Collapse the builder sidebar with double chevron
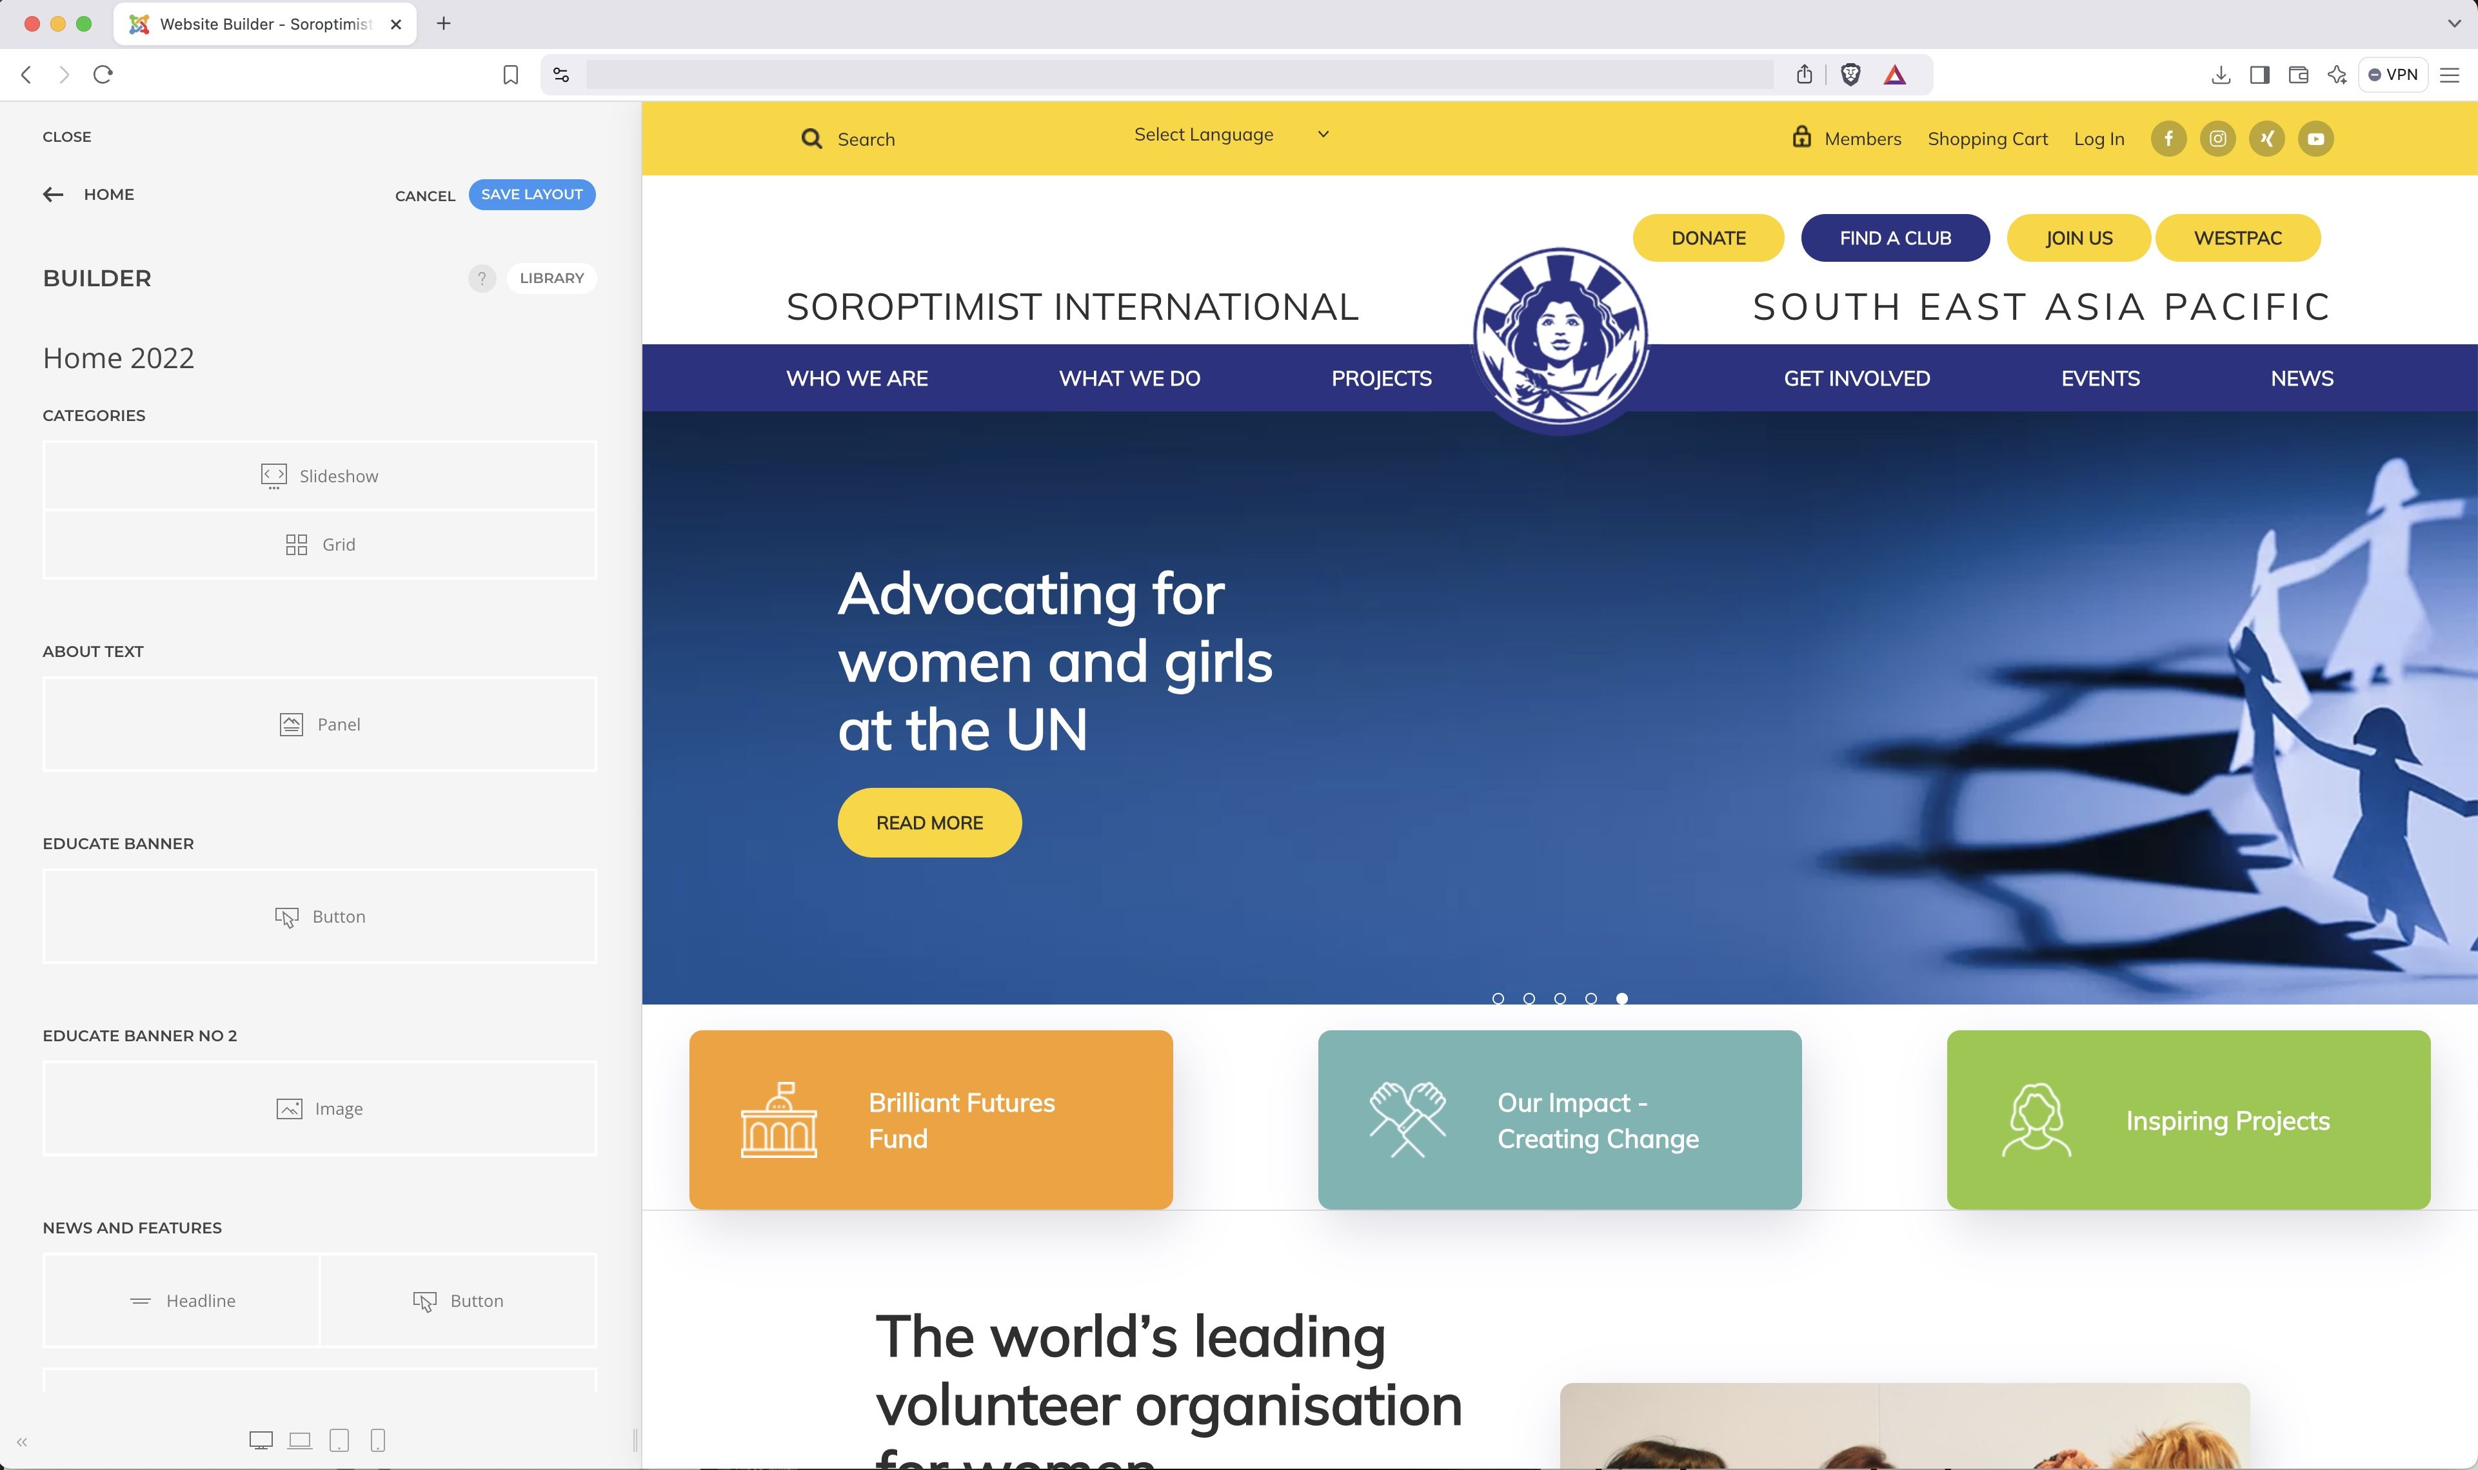 tap(22, 1442)
